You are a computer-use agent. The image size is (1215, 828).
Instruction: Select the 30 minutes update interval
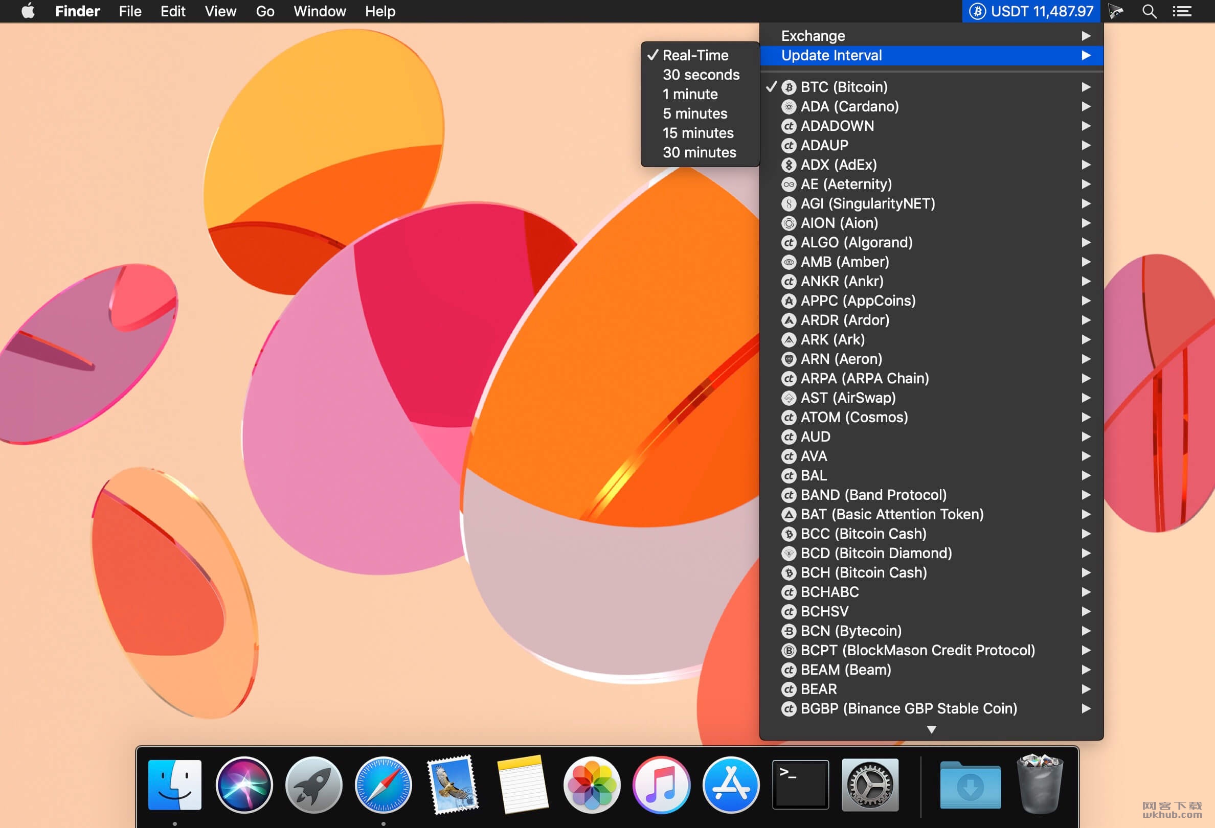point(700,152)
